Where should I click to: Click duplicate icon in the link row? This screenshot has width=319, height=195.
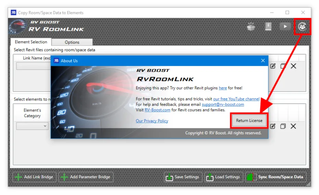(x=283, y=66)
